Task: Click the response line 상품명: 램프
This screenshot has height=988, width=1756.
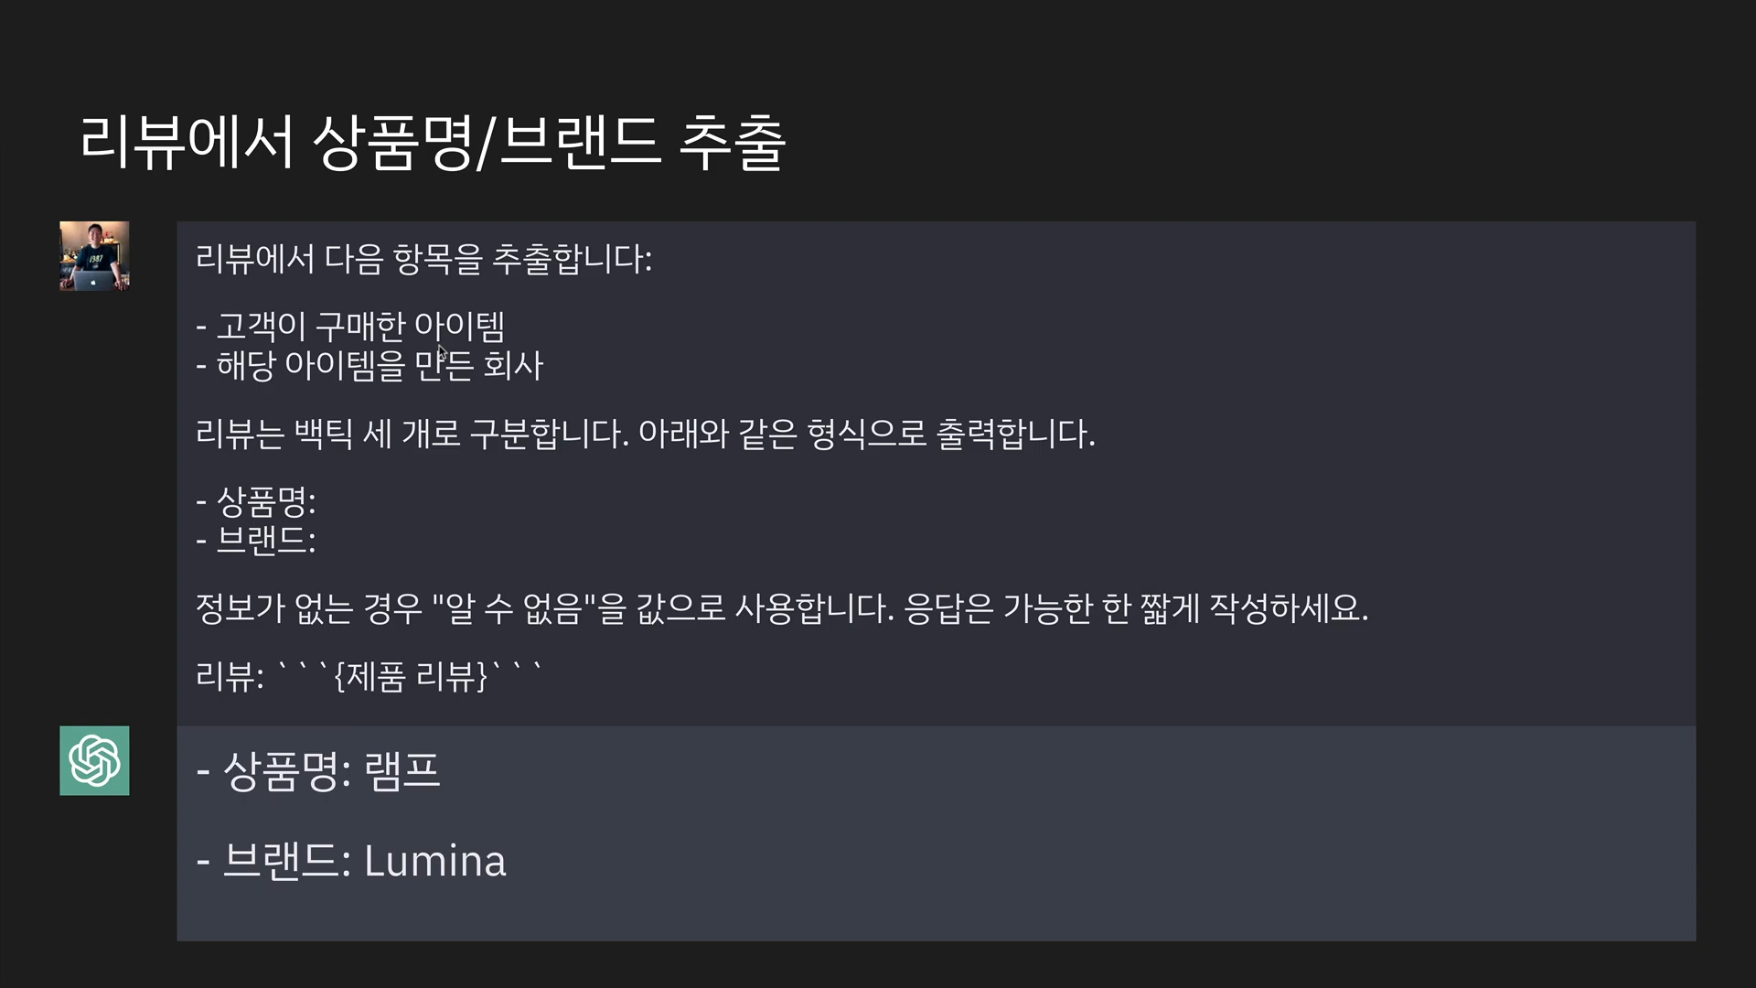Action: [x=318, y=771]
